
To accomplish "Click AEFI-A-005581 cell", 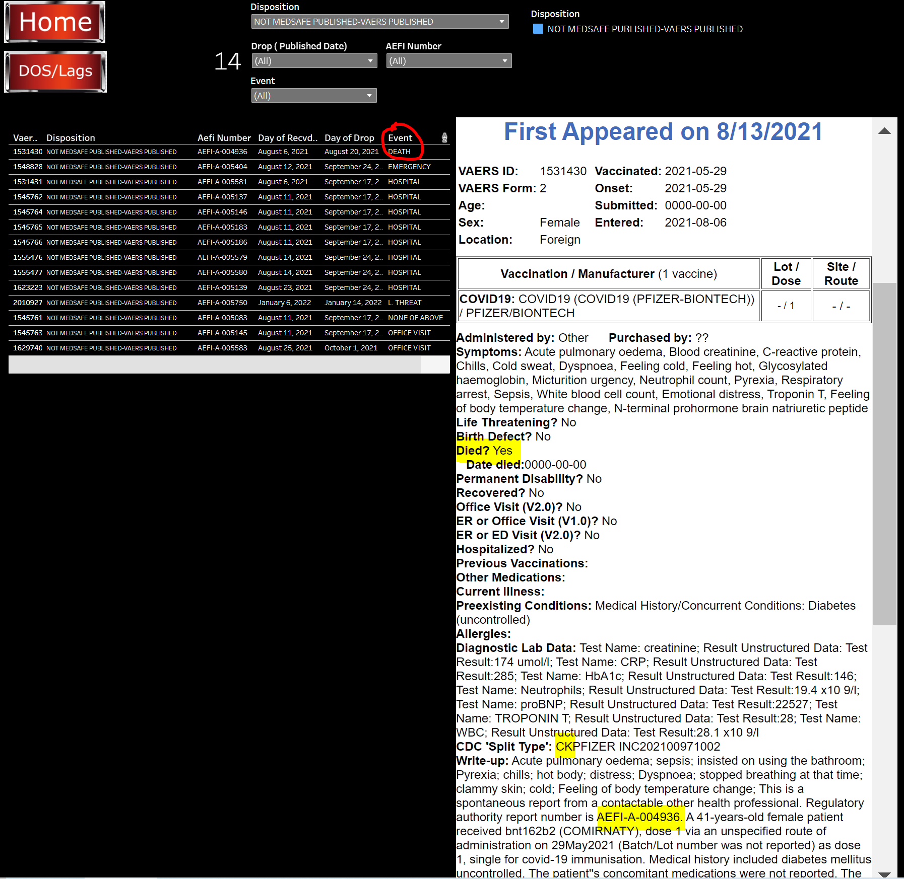I will point(222,182).
